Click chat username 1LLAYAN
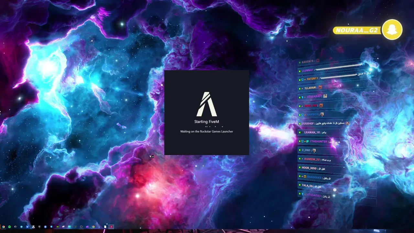Screen dimensions: 414x233 tap(310, 88)
